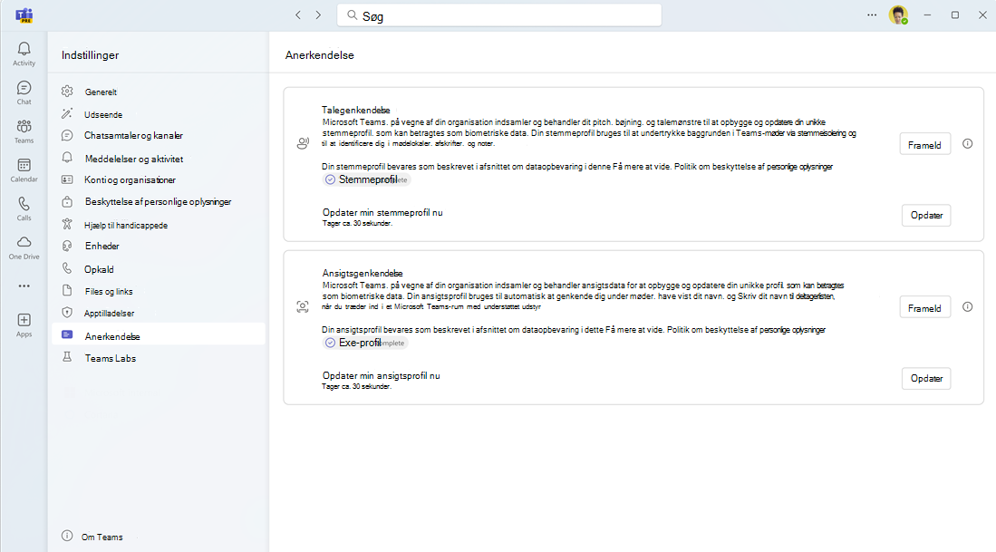Click the Talegenkendelse heading

point(355,110)
